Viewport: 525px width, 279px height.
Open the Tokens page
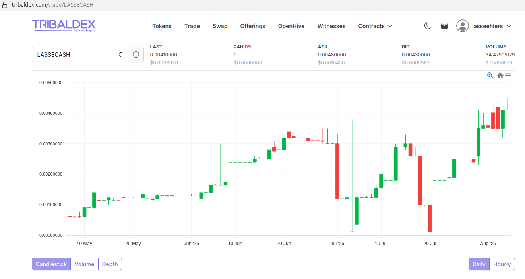[x=162, y=26]
